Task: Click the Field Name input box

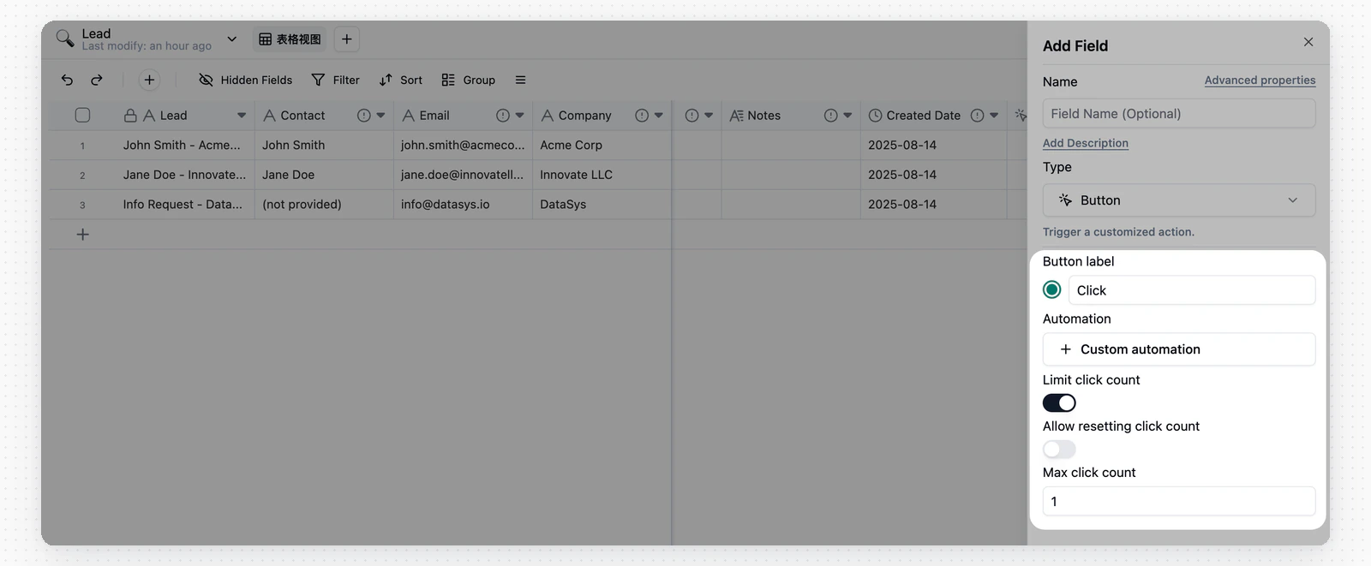Action: click(x=1179, y=113)
